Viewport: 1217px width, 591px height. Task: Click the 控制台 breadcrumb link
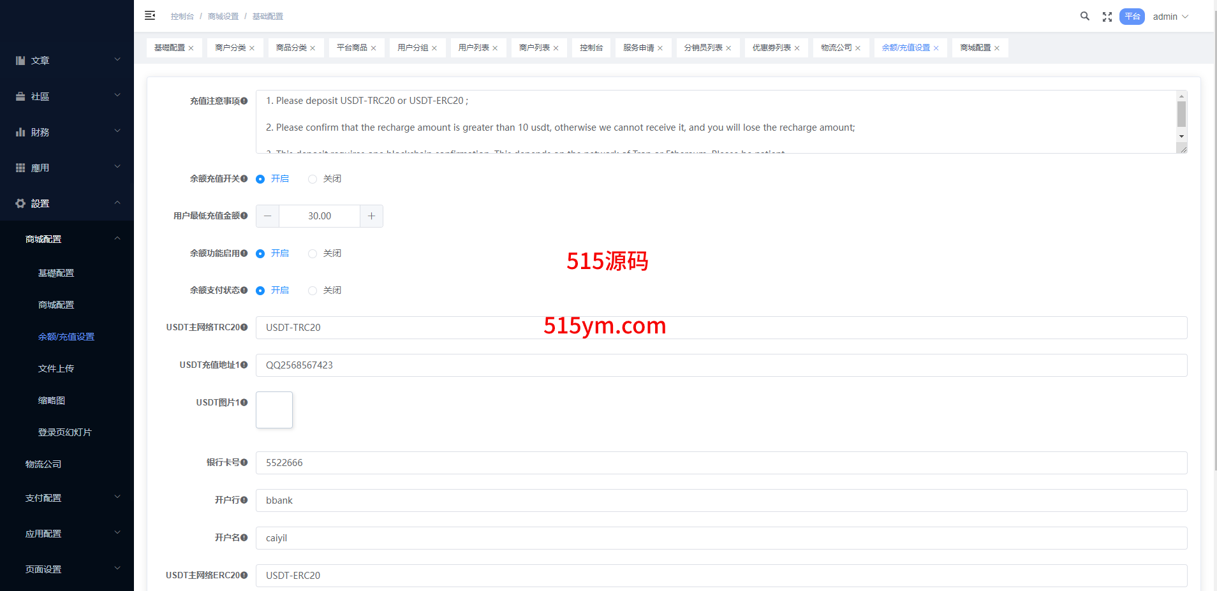(x=182, y=17)
